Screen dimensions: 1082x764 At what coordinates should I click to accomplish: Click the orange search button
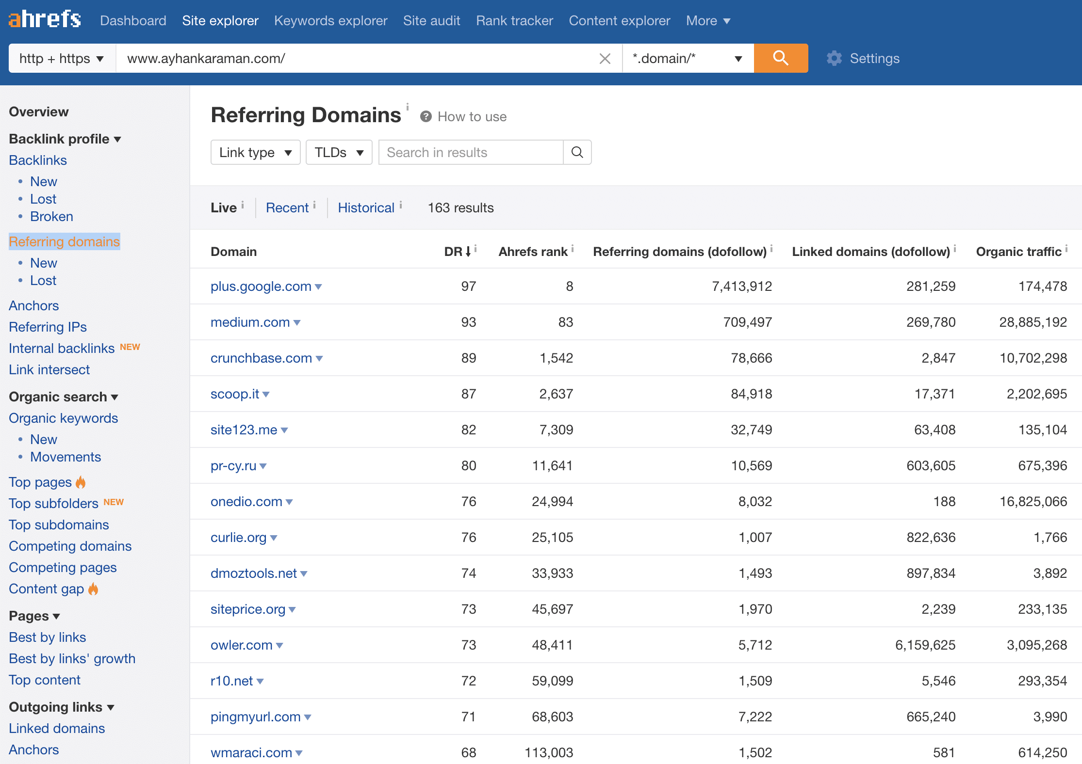click(x=781, y=58)
